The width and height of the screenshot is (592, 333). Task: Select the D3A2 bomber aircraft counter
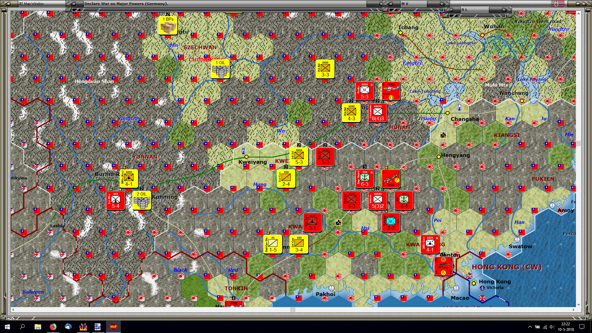point(391,179)
